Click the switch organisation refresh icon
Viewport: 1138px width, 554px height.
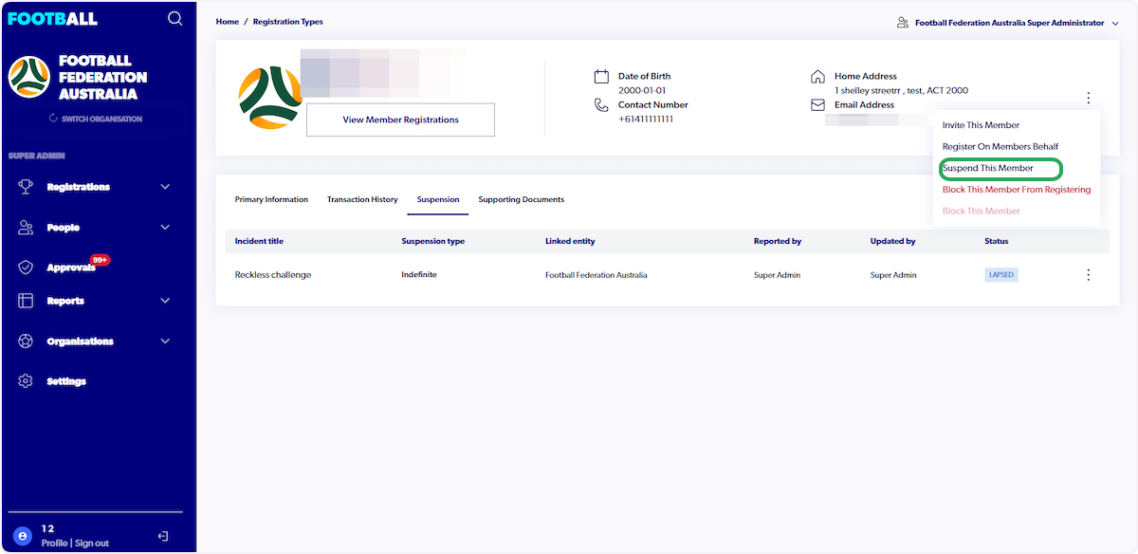click(x=53, y=119)
